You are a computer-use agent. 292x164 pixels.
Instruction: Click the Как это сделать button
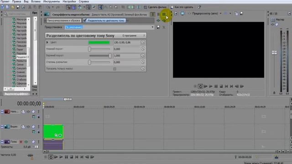point(182,7)
